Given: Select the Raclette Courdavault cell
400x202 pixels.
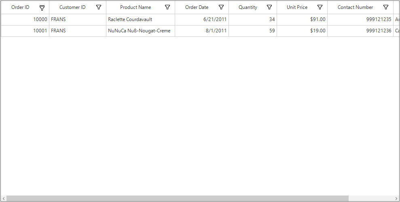Looking at the screenshot, I should [x=141, y=19].
